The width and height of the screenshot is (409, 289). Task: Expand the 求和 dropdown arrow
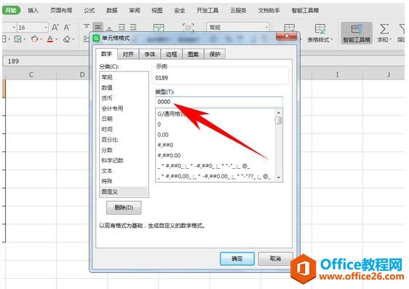391,39
